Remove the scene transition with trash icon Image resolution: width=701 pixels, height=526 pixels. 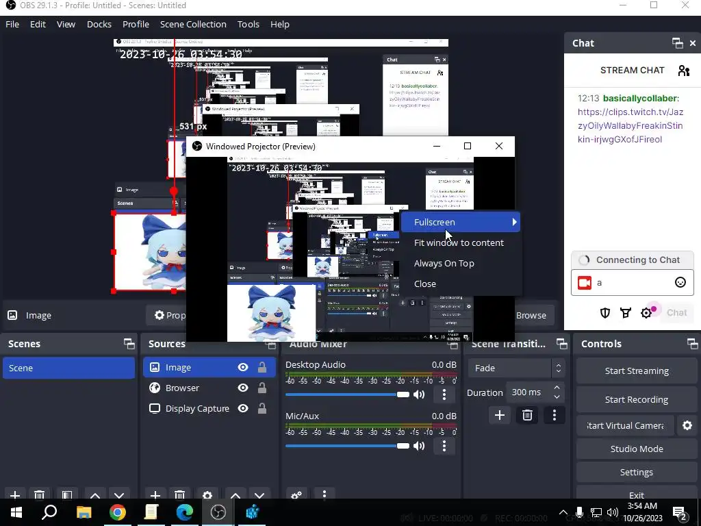[x=527, y=415]
